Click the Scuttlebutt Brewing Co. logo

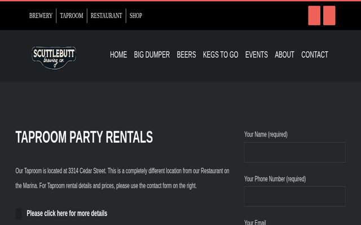[x=54, y=57]
